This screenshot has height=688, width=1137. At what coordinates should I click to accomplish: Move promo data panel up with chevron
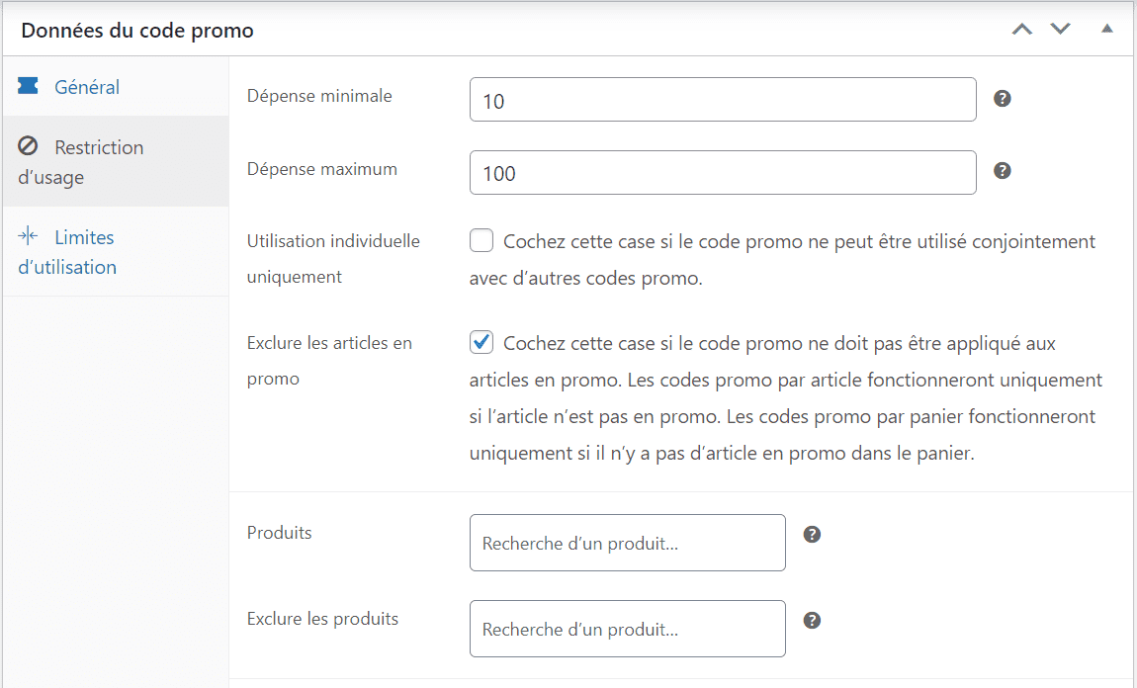click(1022, 30)
